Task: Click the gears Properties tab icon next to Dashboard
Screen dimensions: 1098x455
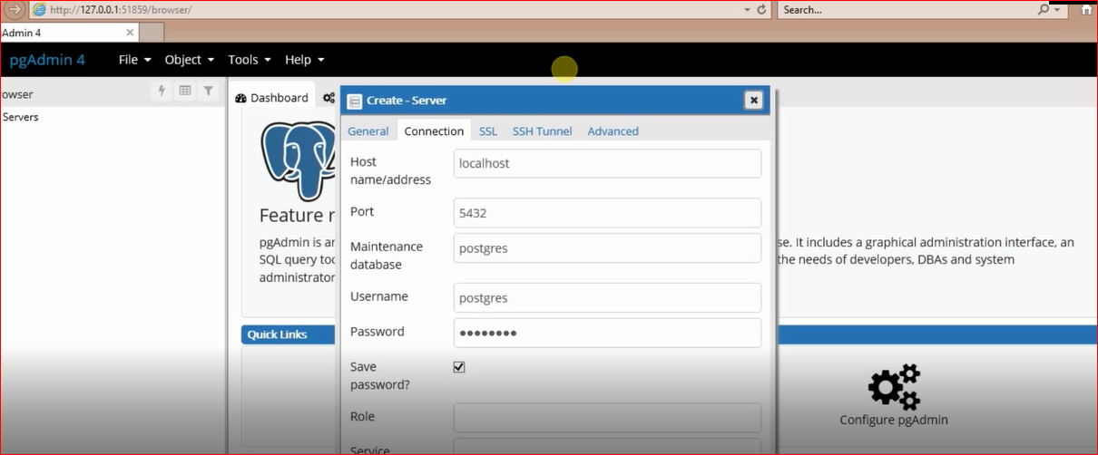Action: pos(328,98)
